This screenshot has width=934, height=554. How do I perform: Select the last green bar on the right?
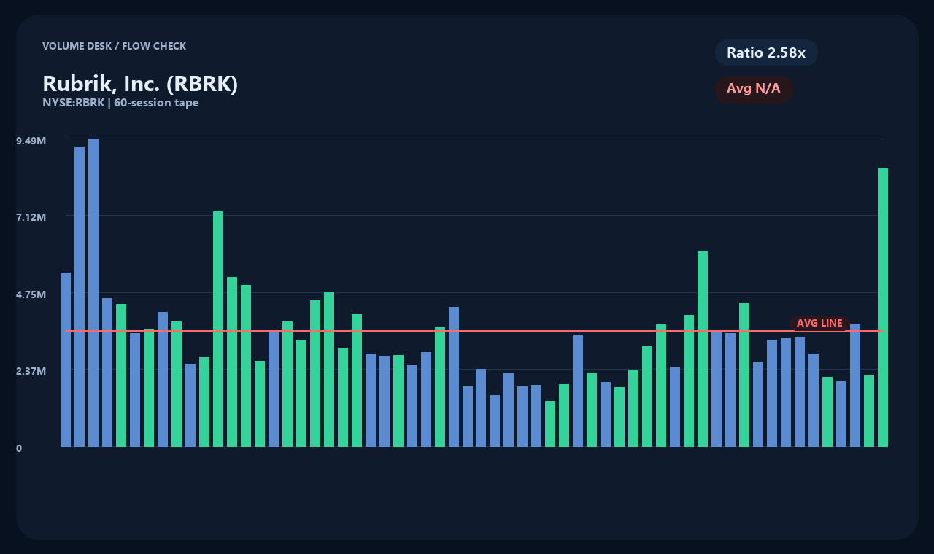(x=883, y=308)
